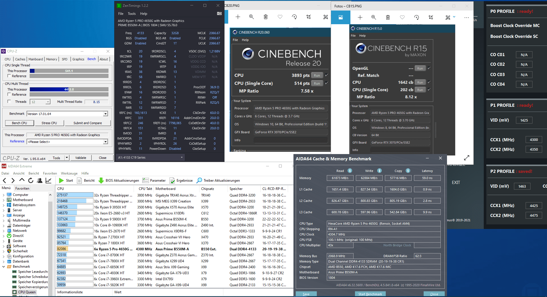Toggle the Threads checkbox in CPU-Z

tap(9, 101)
